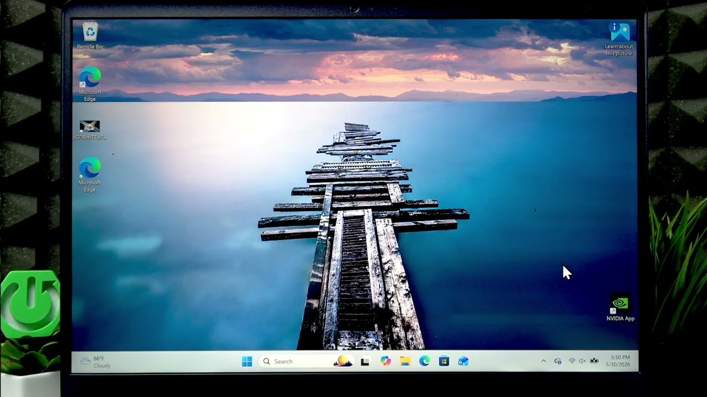
Task: Open Task View from the taskbar
Action: 365,362
